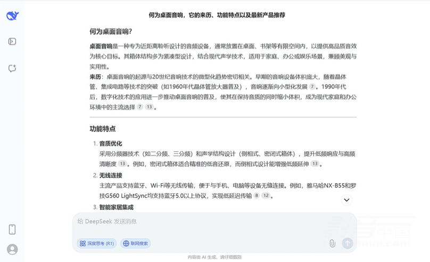Open citation 12 after 实现低延迟传输
The width and height of the screenshot is (430, 262).
click(266, 195)
